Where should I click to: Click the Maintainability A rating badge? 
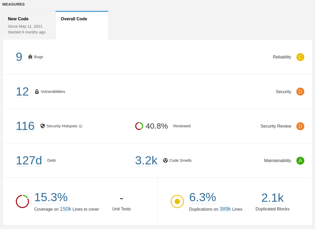tap(300, 161)
